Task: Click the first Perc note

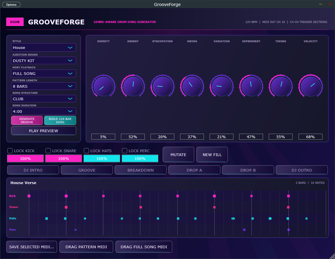Action: [x=76, y=230]
